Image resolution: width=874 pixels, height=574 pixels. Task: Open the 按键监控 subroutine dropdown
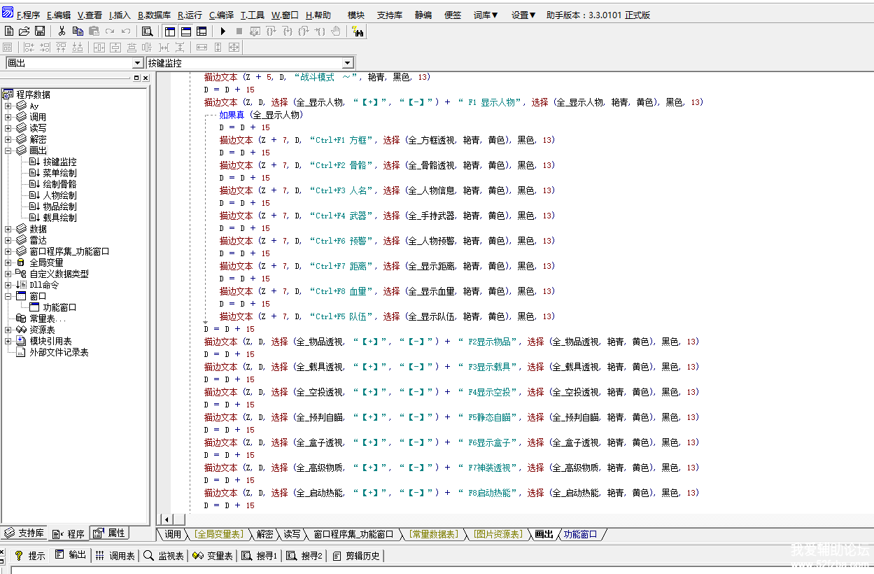tap(348, 63)
